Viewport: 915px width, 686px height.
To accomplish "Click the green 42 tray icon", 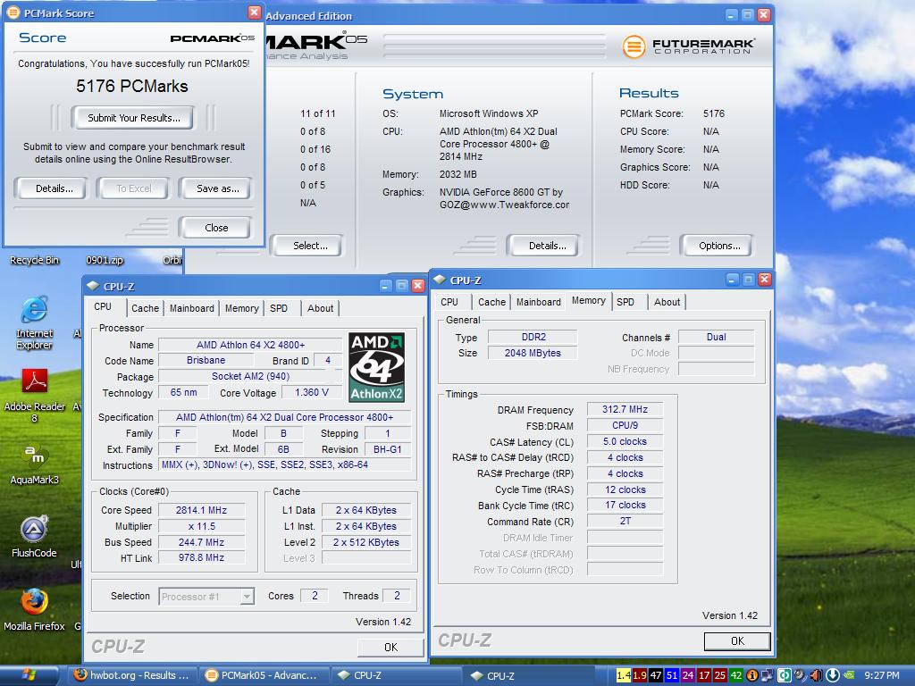I will [736, 675].
